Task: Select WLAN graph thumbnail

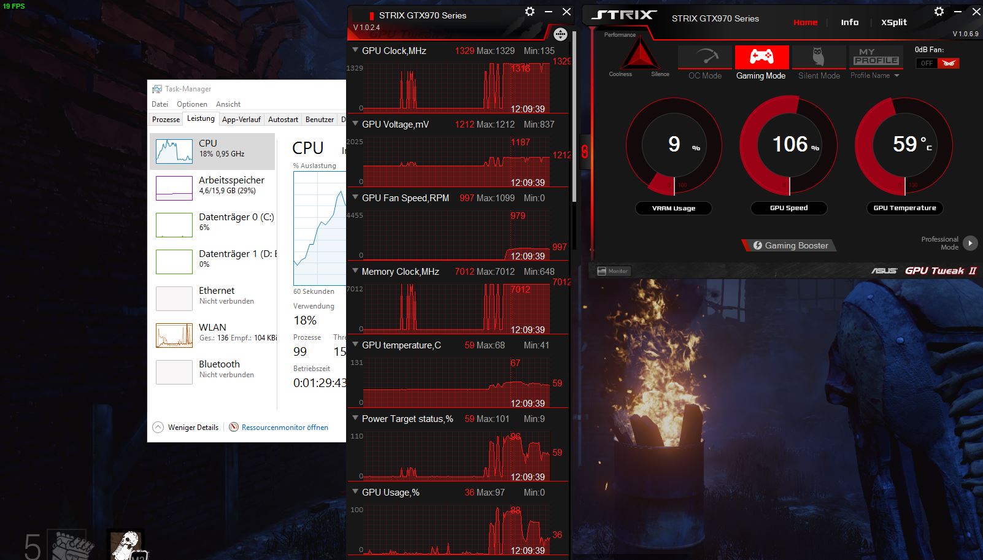Action: pyautogui.click(x=174, y=335)
